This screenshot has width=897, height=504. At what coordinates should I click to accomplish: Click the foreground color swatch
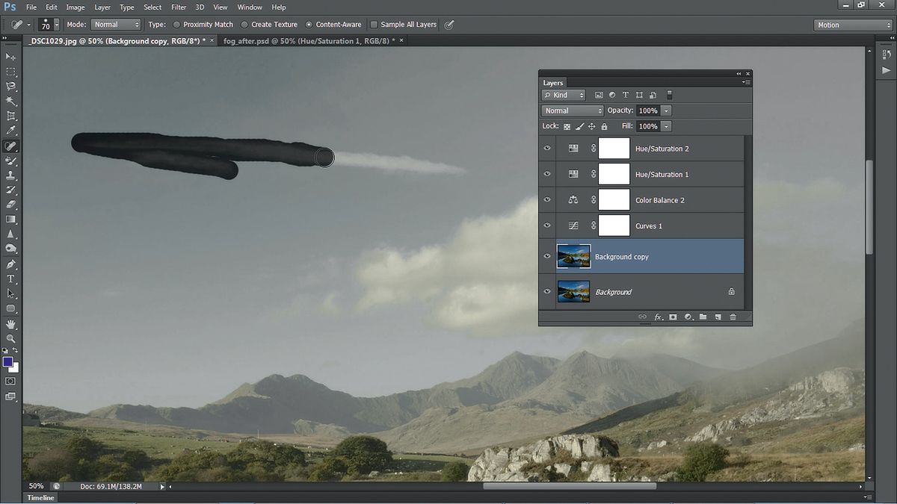point(8,361)
